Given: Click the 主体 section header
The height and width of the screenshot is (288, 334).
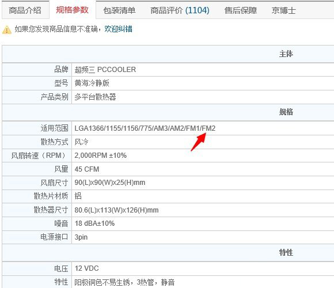Looking at the screenshot, I should click(x=286, y=54).
